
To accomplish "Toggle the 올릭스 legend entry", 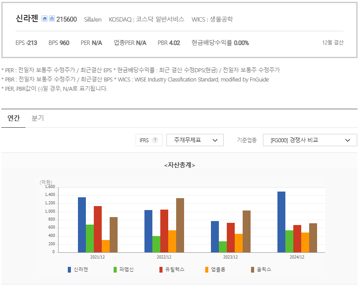I will click(x=261, y=270).
